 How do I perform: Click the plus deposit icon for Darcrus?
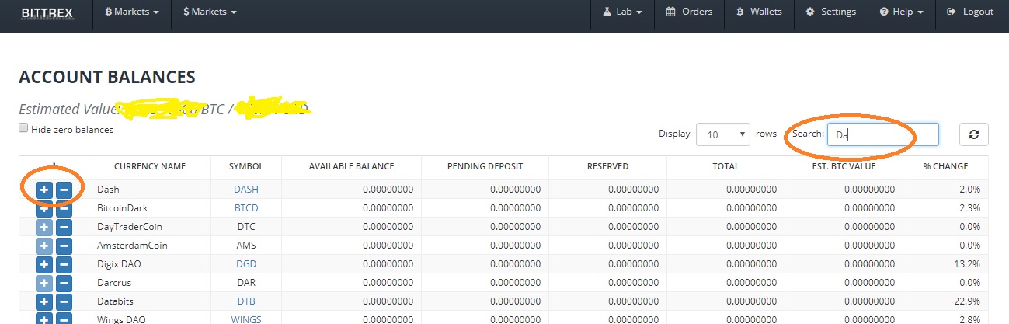click(44, 282)
